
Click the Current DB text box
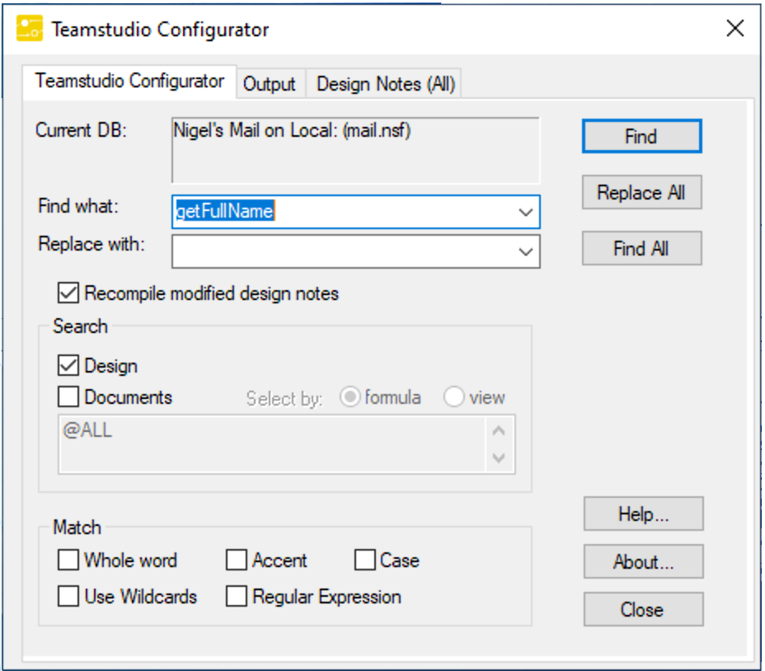(x=355, y=150)
